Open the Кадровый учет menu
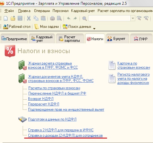The width and height of the screenshot is (153, 143). point(83,11)
